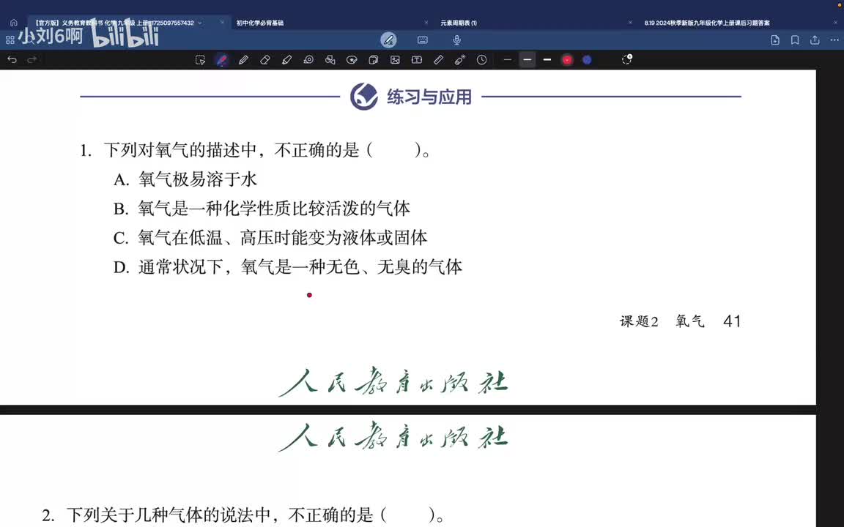Select the ruler tool
The width and height of the screenshot is (844, 527).
(x=438, y=60)
